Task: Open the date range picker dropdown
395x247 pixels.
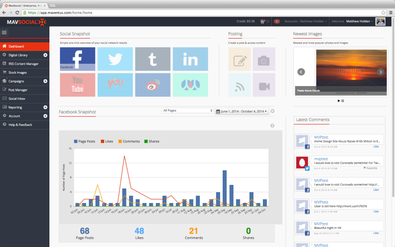Action: click(x=242, y=111)
